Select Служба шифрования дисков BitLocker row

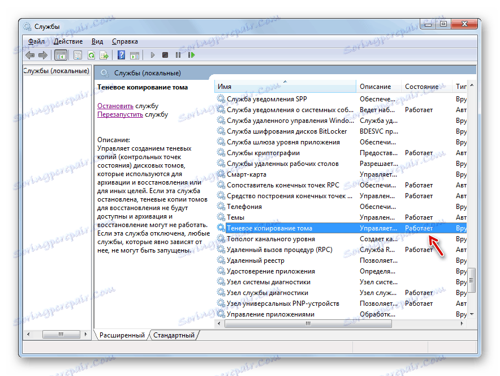pos(341,131)
